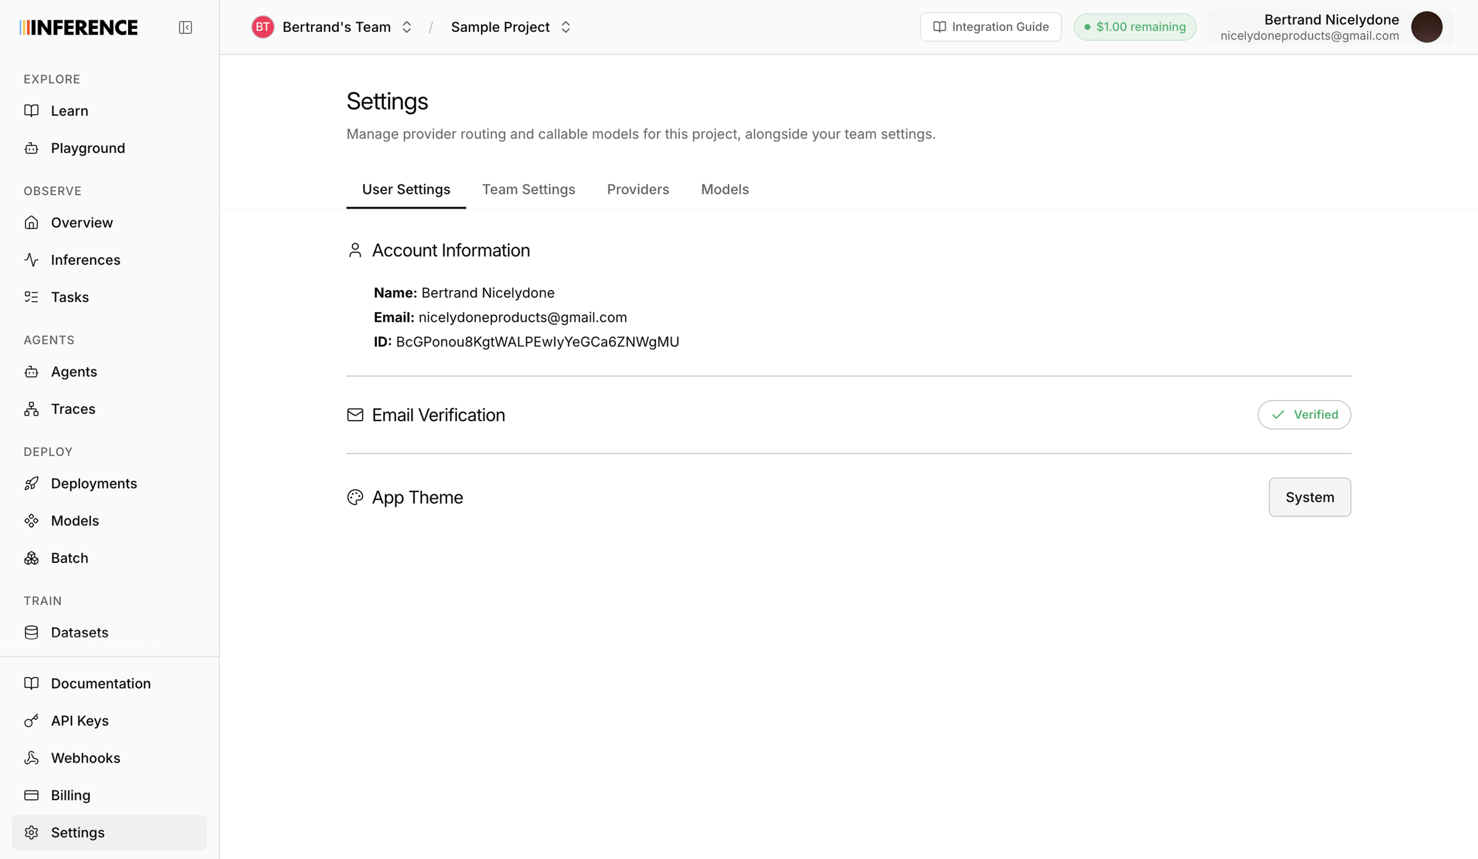This screenshot has width=1478, height=859.
Task: Collapse the sidebar with the panel icon
Action: pyautogui.click(x=185, y=27)
